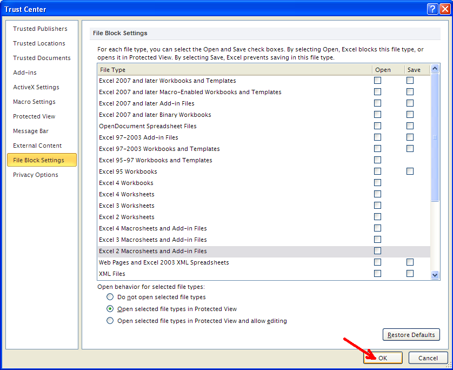Check Open for Excel 95-97 Workbooks and Templates

pyautogui.click(x=377, y=160)
